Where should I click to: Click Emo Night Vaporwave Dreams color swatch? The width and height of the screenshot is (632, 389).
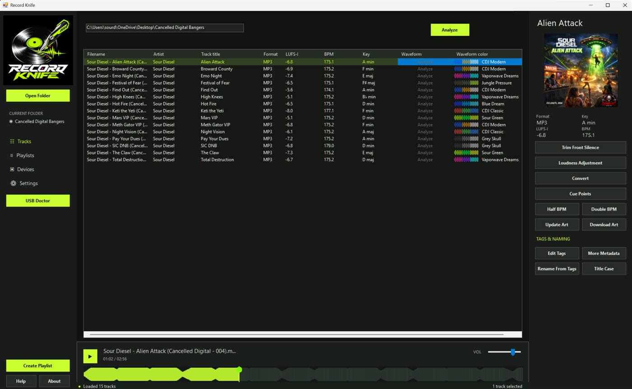click(466, 76)
